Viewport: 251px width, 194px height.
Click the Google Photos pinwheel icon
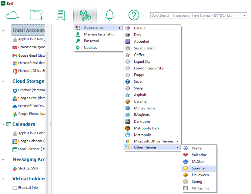[x=15, y=114]
